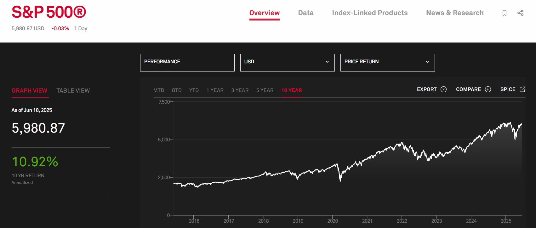This screenshot has width=536, height=228.
Task: Click the 2022 x-axis label
Action: [x=402, y=221]
